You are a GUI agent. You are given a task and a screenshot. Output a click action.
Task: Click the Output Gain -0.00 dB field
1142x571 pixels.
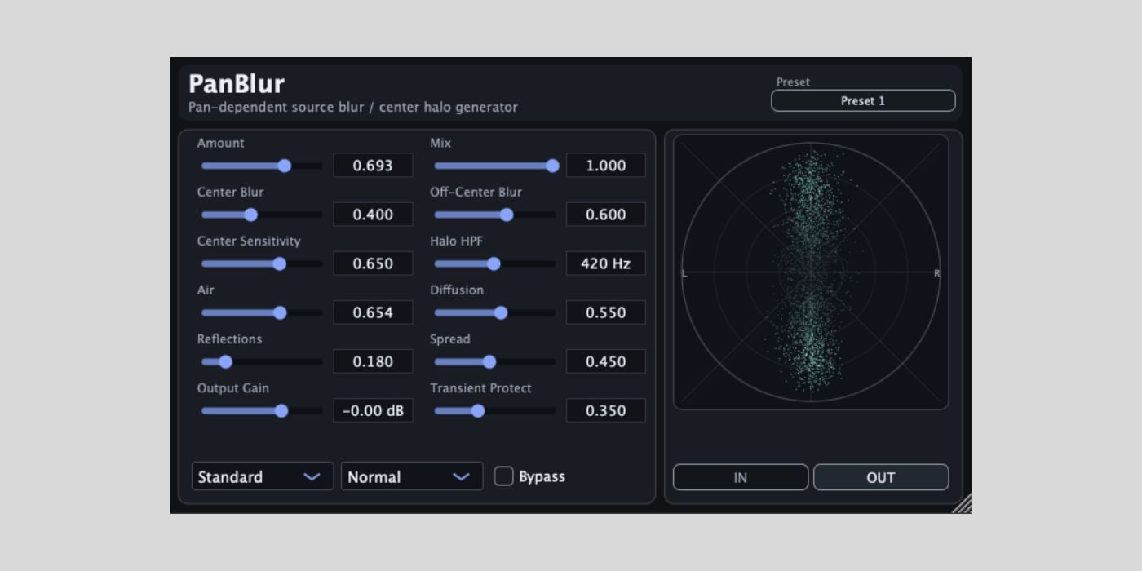pyautogui.click(x=374, y=410)
